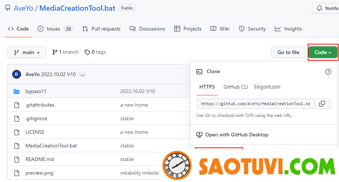Viewport: 339px width, 182px height.
Task: Click the Go to file button
Action: click(x=288, y=52)
